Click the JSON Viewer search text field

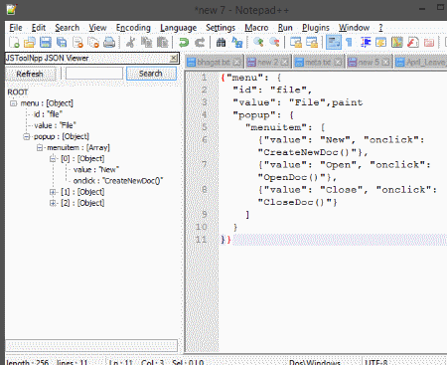[x=94, y=74]
